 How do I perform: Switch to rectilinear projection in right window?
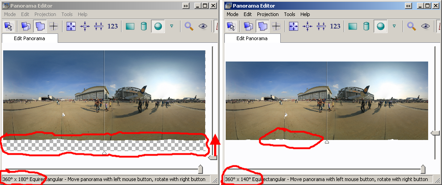pos(353,26)
